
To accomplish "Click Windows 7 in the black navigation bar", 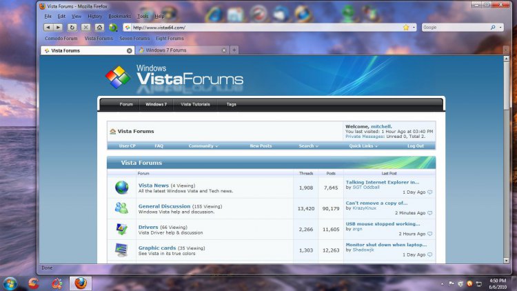I will (156, 104).
